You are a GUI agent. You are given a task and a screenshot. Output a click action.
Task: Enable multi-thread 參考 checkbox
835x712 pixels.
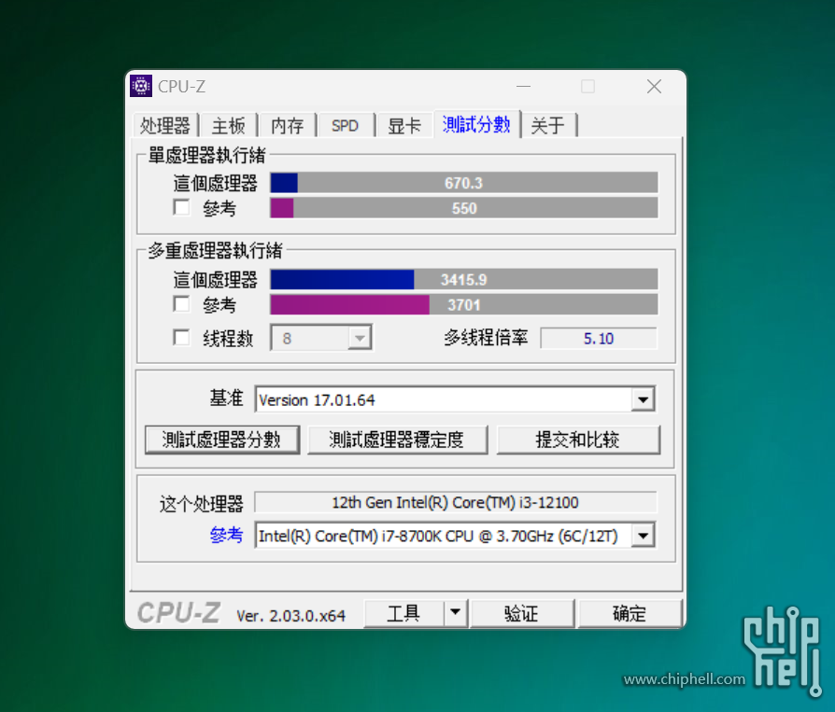pyautogui.click(x=181, y=304)
